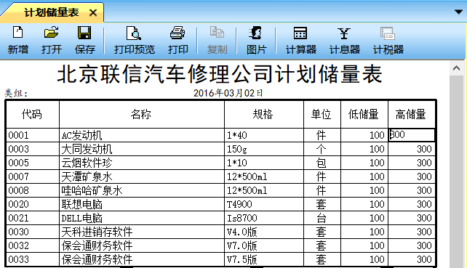Click the 高储量 input field for 0001
This screenshot has width=467, height=268.
pos(412,135)
